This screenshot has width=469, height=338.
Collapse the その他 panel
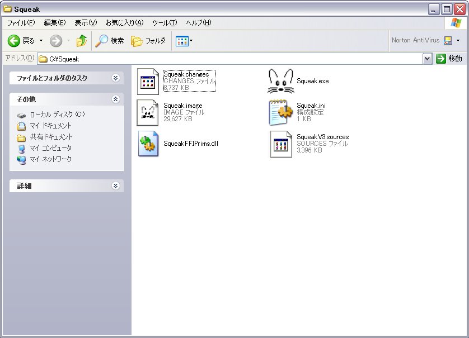coord(115,99)
